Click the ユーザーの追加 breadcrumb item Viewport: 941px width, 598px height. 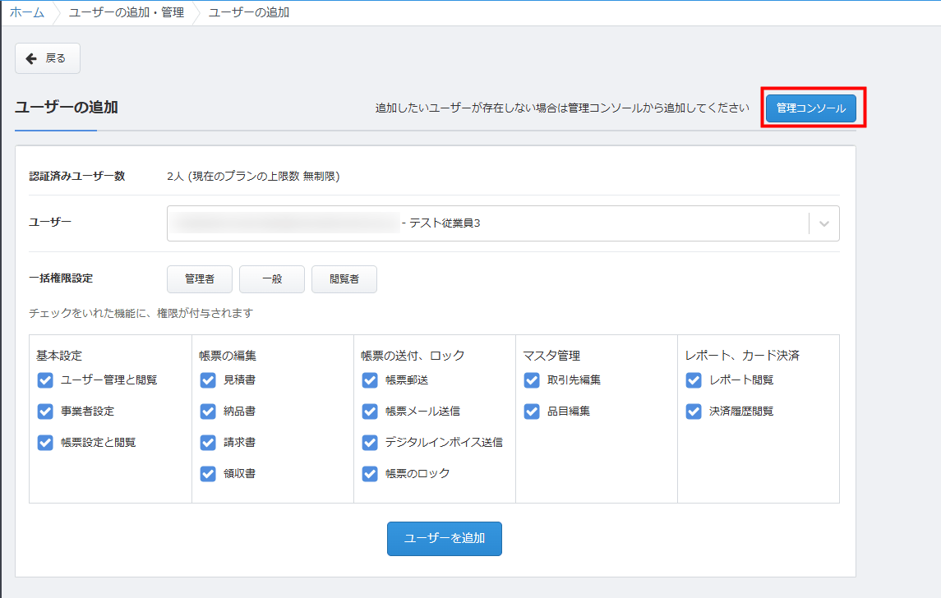click(249, 12)
